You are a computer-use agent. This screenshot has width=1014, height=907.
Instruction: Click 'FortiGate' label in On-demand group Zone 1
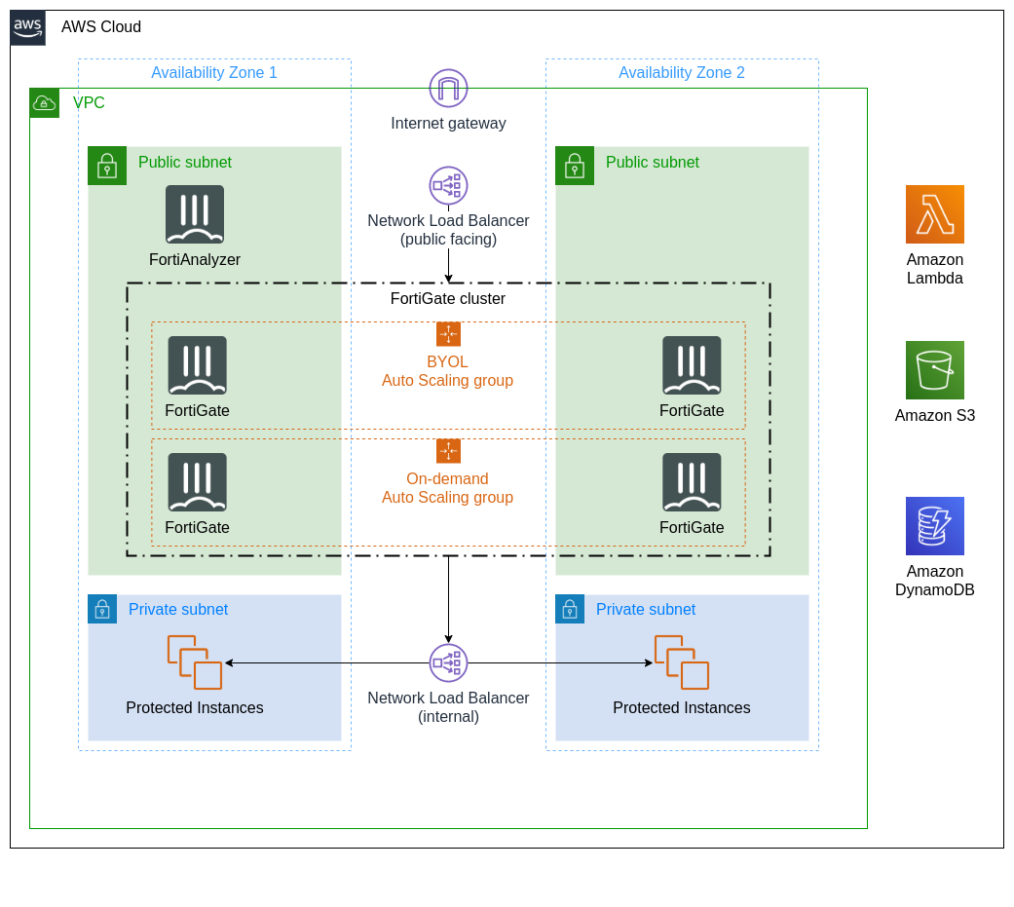[197, 528]
